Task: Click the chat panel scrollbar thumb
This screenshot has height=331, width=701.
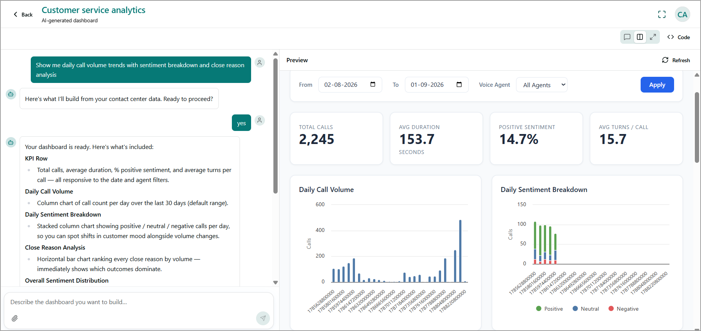Action: (275, 126)
